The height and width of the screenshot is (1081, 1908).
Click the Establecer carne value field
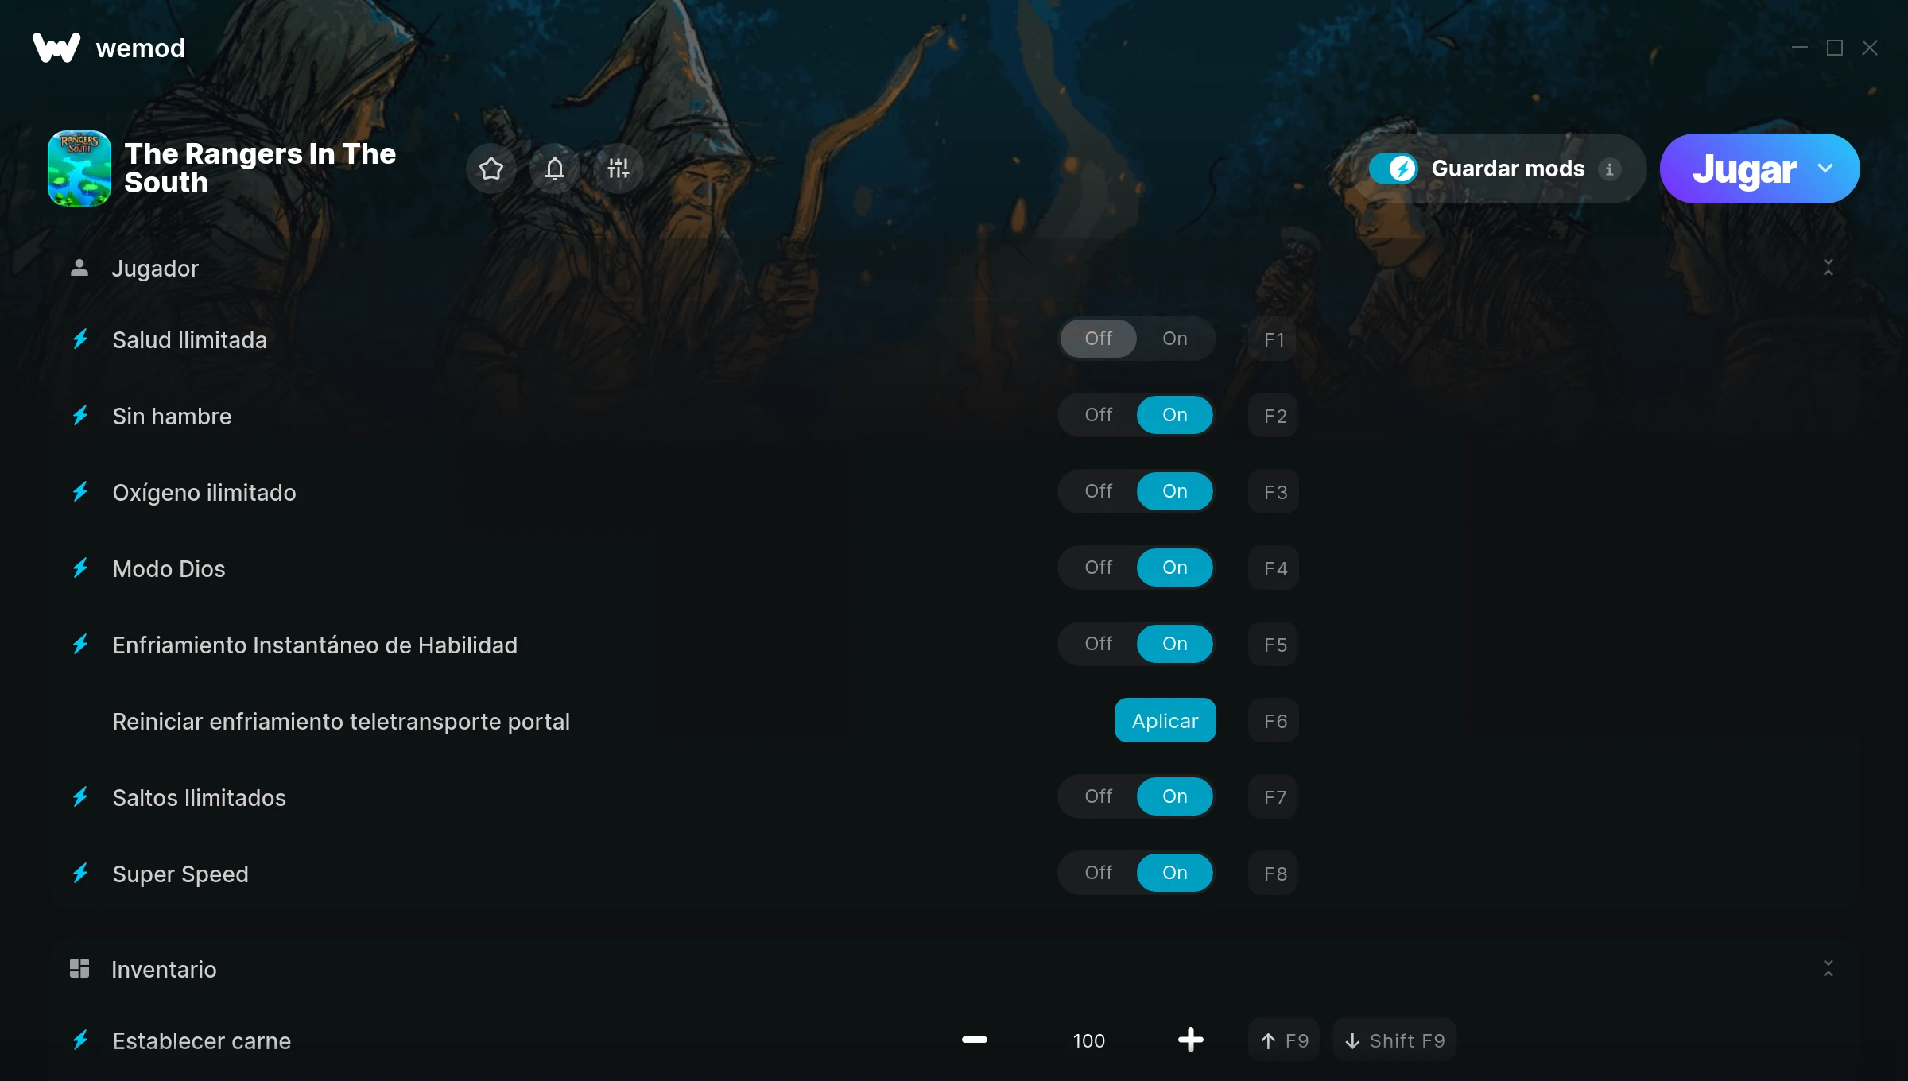1089,1040
